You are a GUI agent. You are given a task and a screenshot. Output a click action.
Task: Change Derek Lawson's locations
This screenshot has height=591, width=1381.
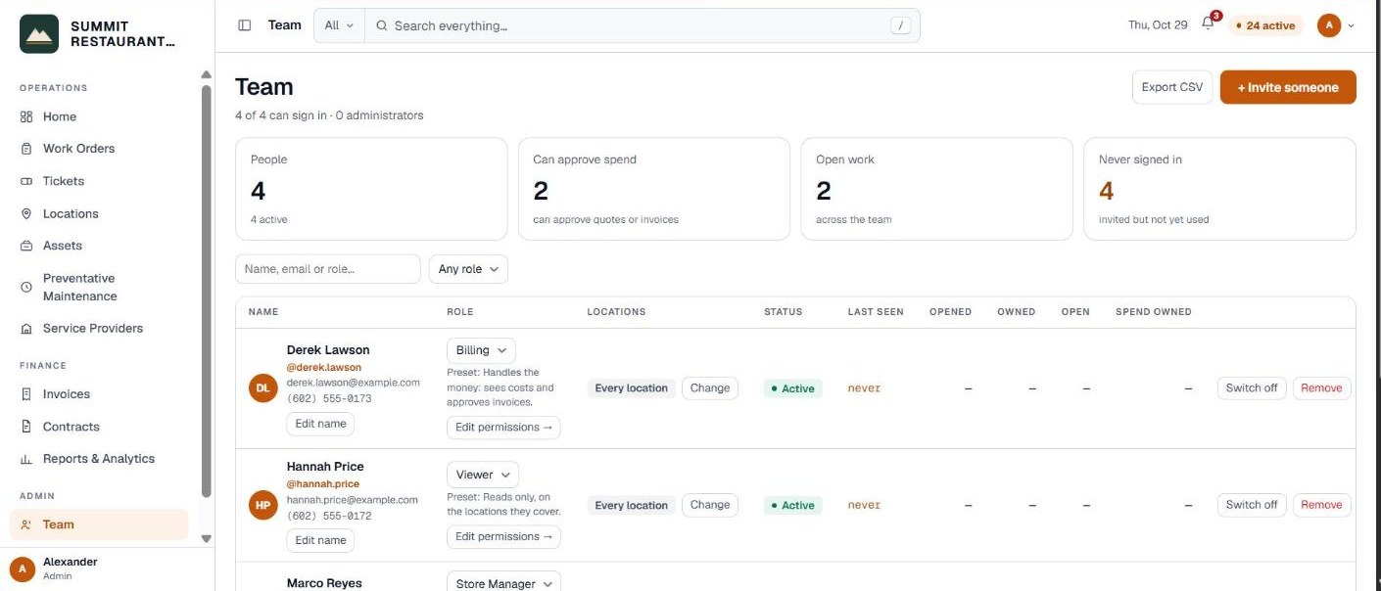tap(710, 388)
